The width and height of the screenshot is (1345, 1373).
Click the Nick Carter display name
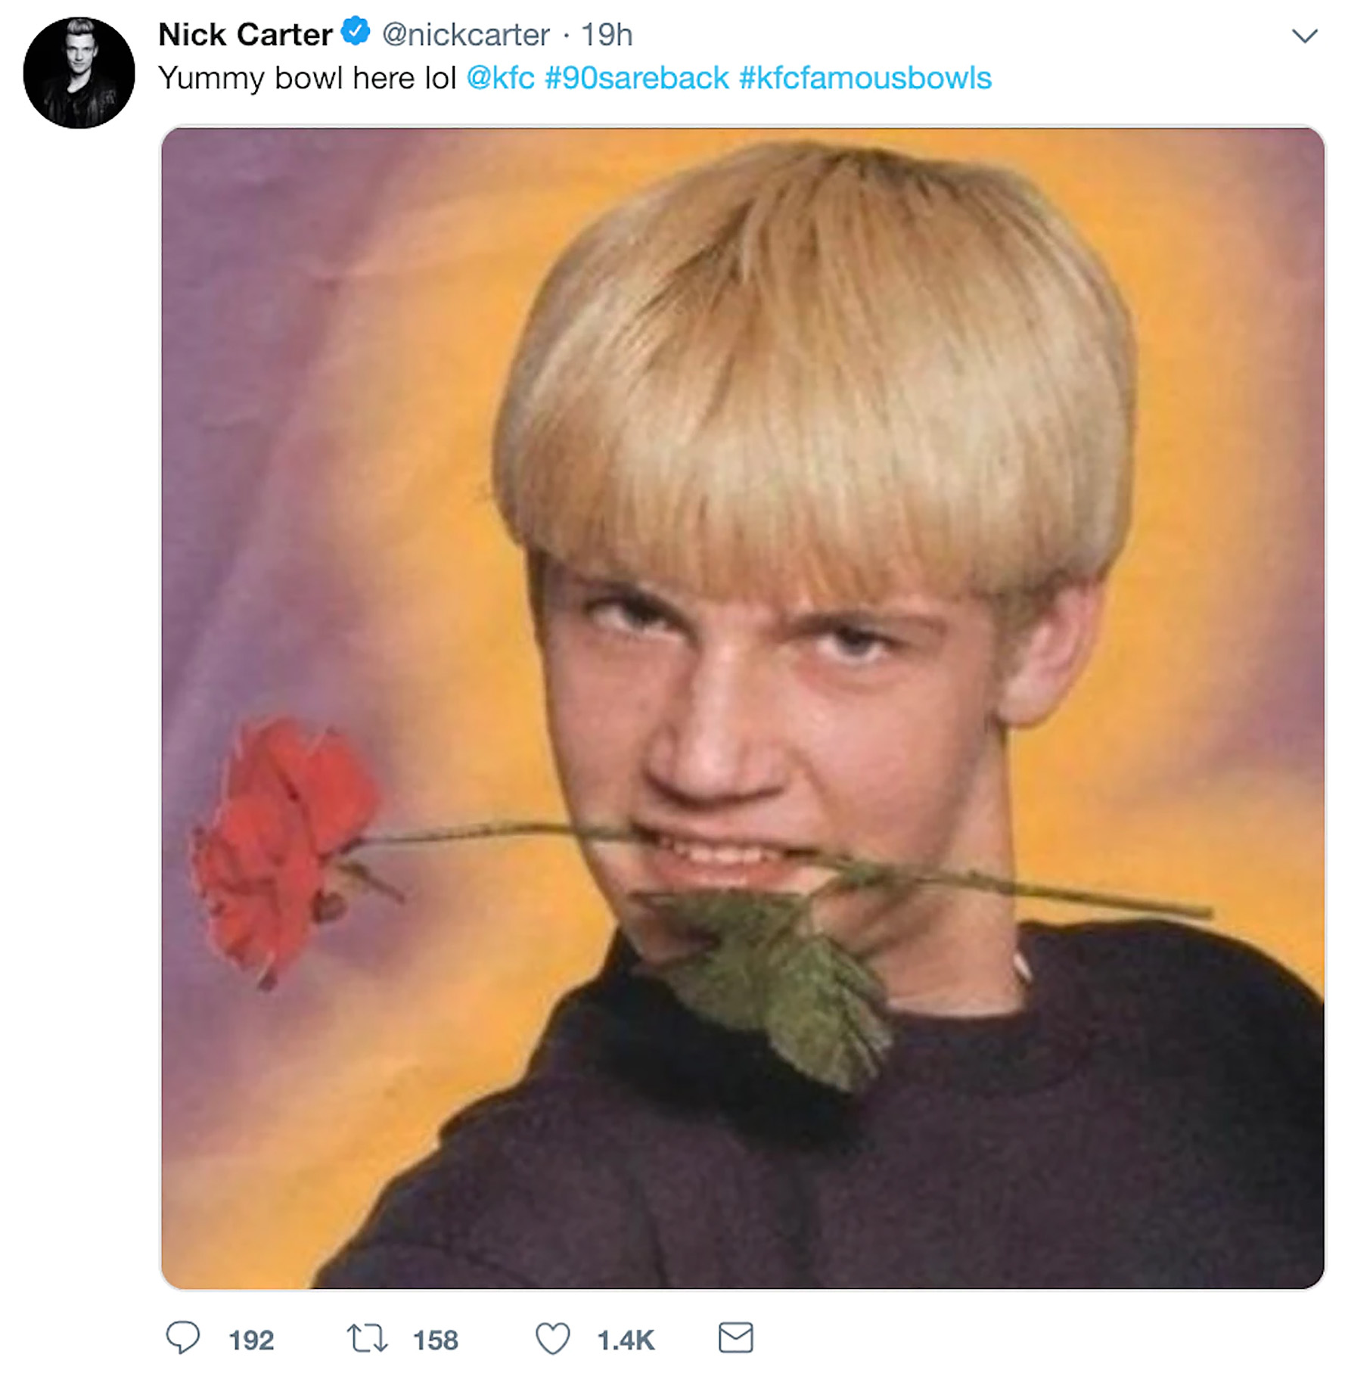[245, 35]
